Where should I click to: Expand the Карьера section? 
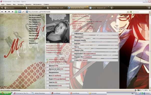point(95,43)
